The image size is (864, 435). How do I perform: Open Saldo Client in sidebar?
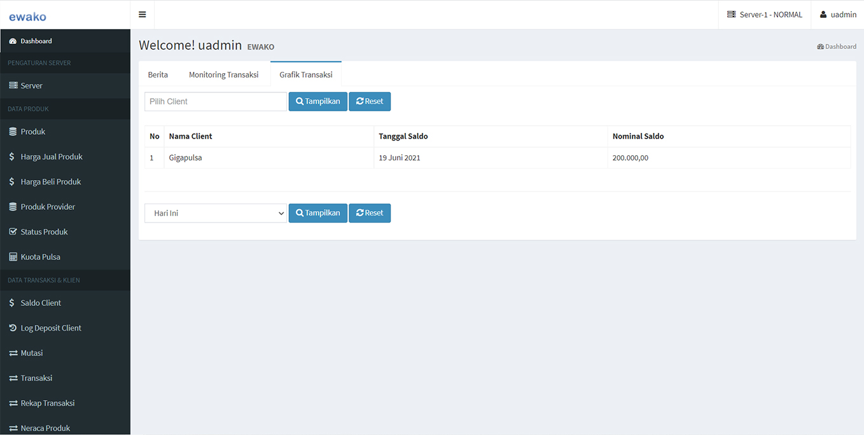41,303
